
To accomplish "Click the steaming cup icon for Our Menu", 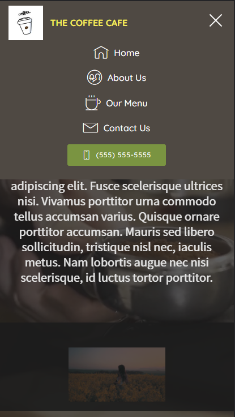I will click(x=93, y=102).
